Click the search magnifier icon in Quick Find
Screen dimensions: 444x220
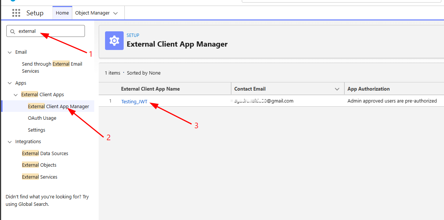[13, 32]
